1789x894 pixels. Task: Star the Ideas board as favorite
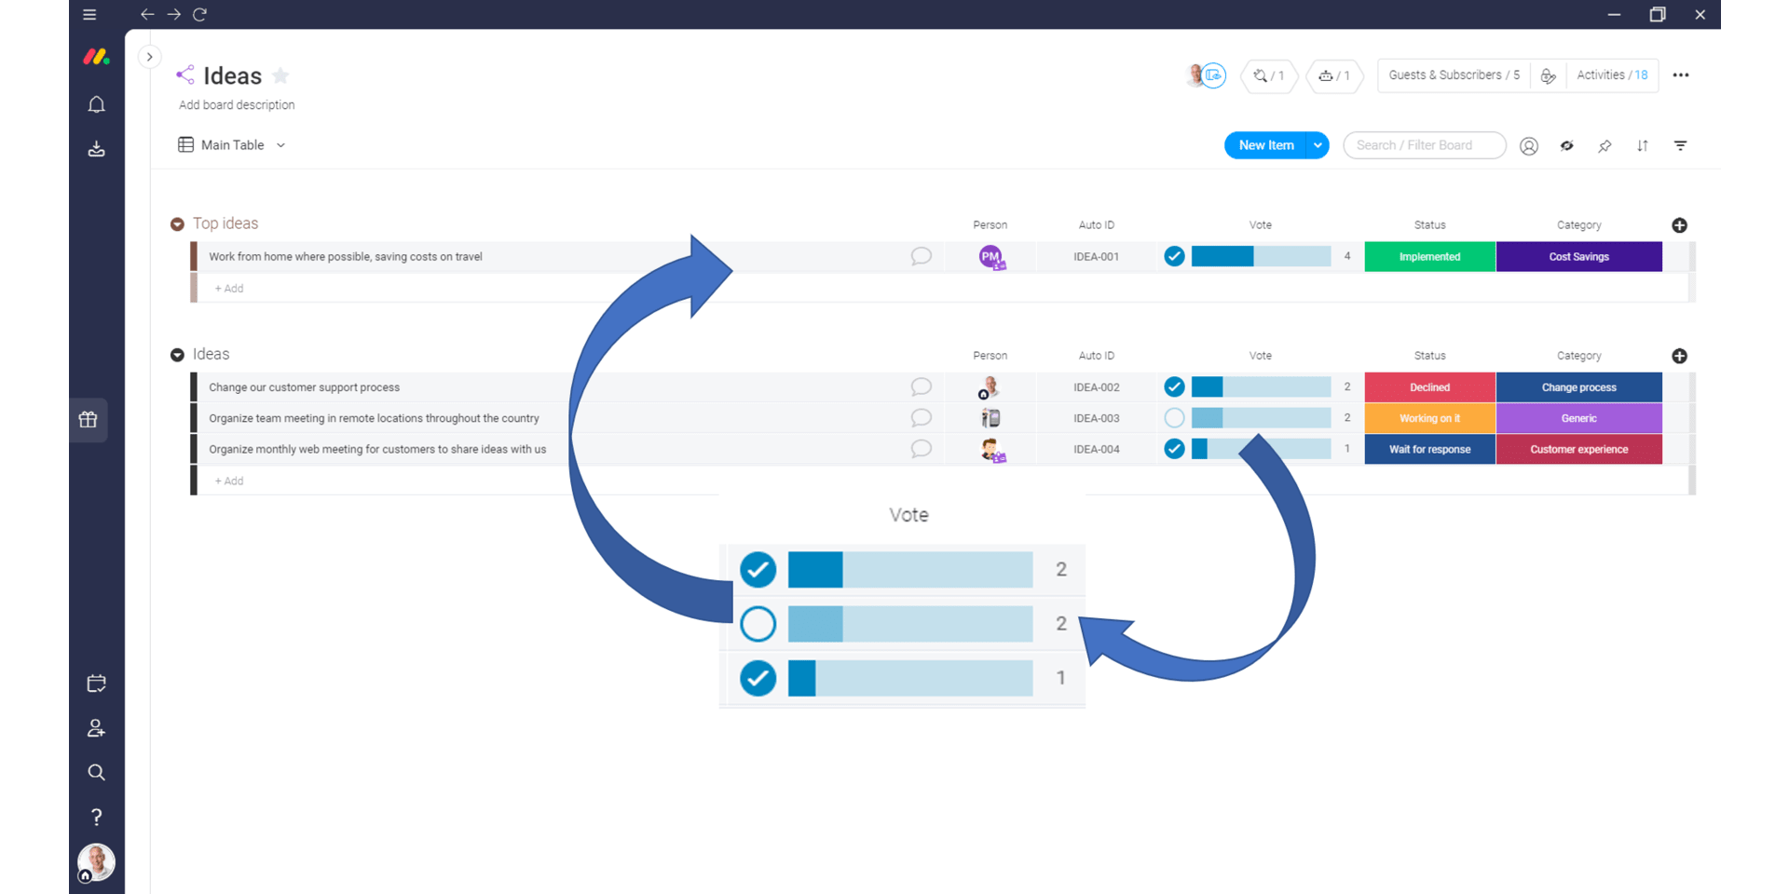click(x=280, y=75)
